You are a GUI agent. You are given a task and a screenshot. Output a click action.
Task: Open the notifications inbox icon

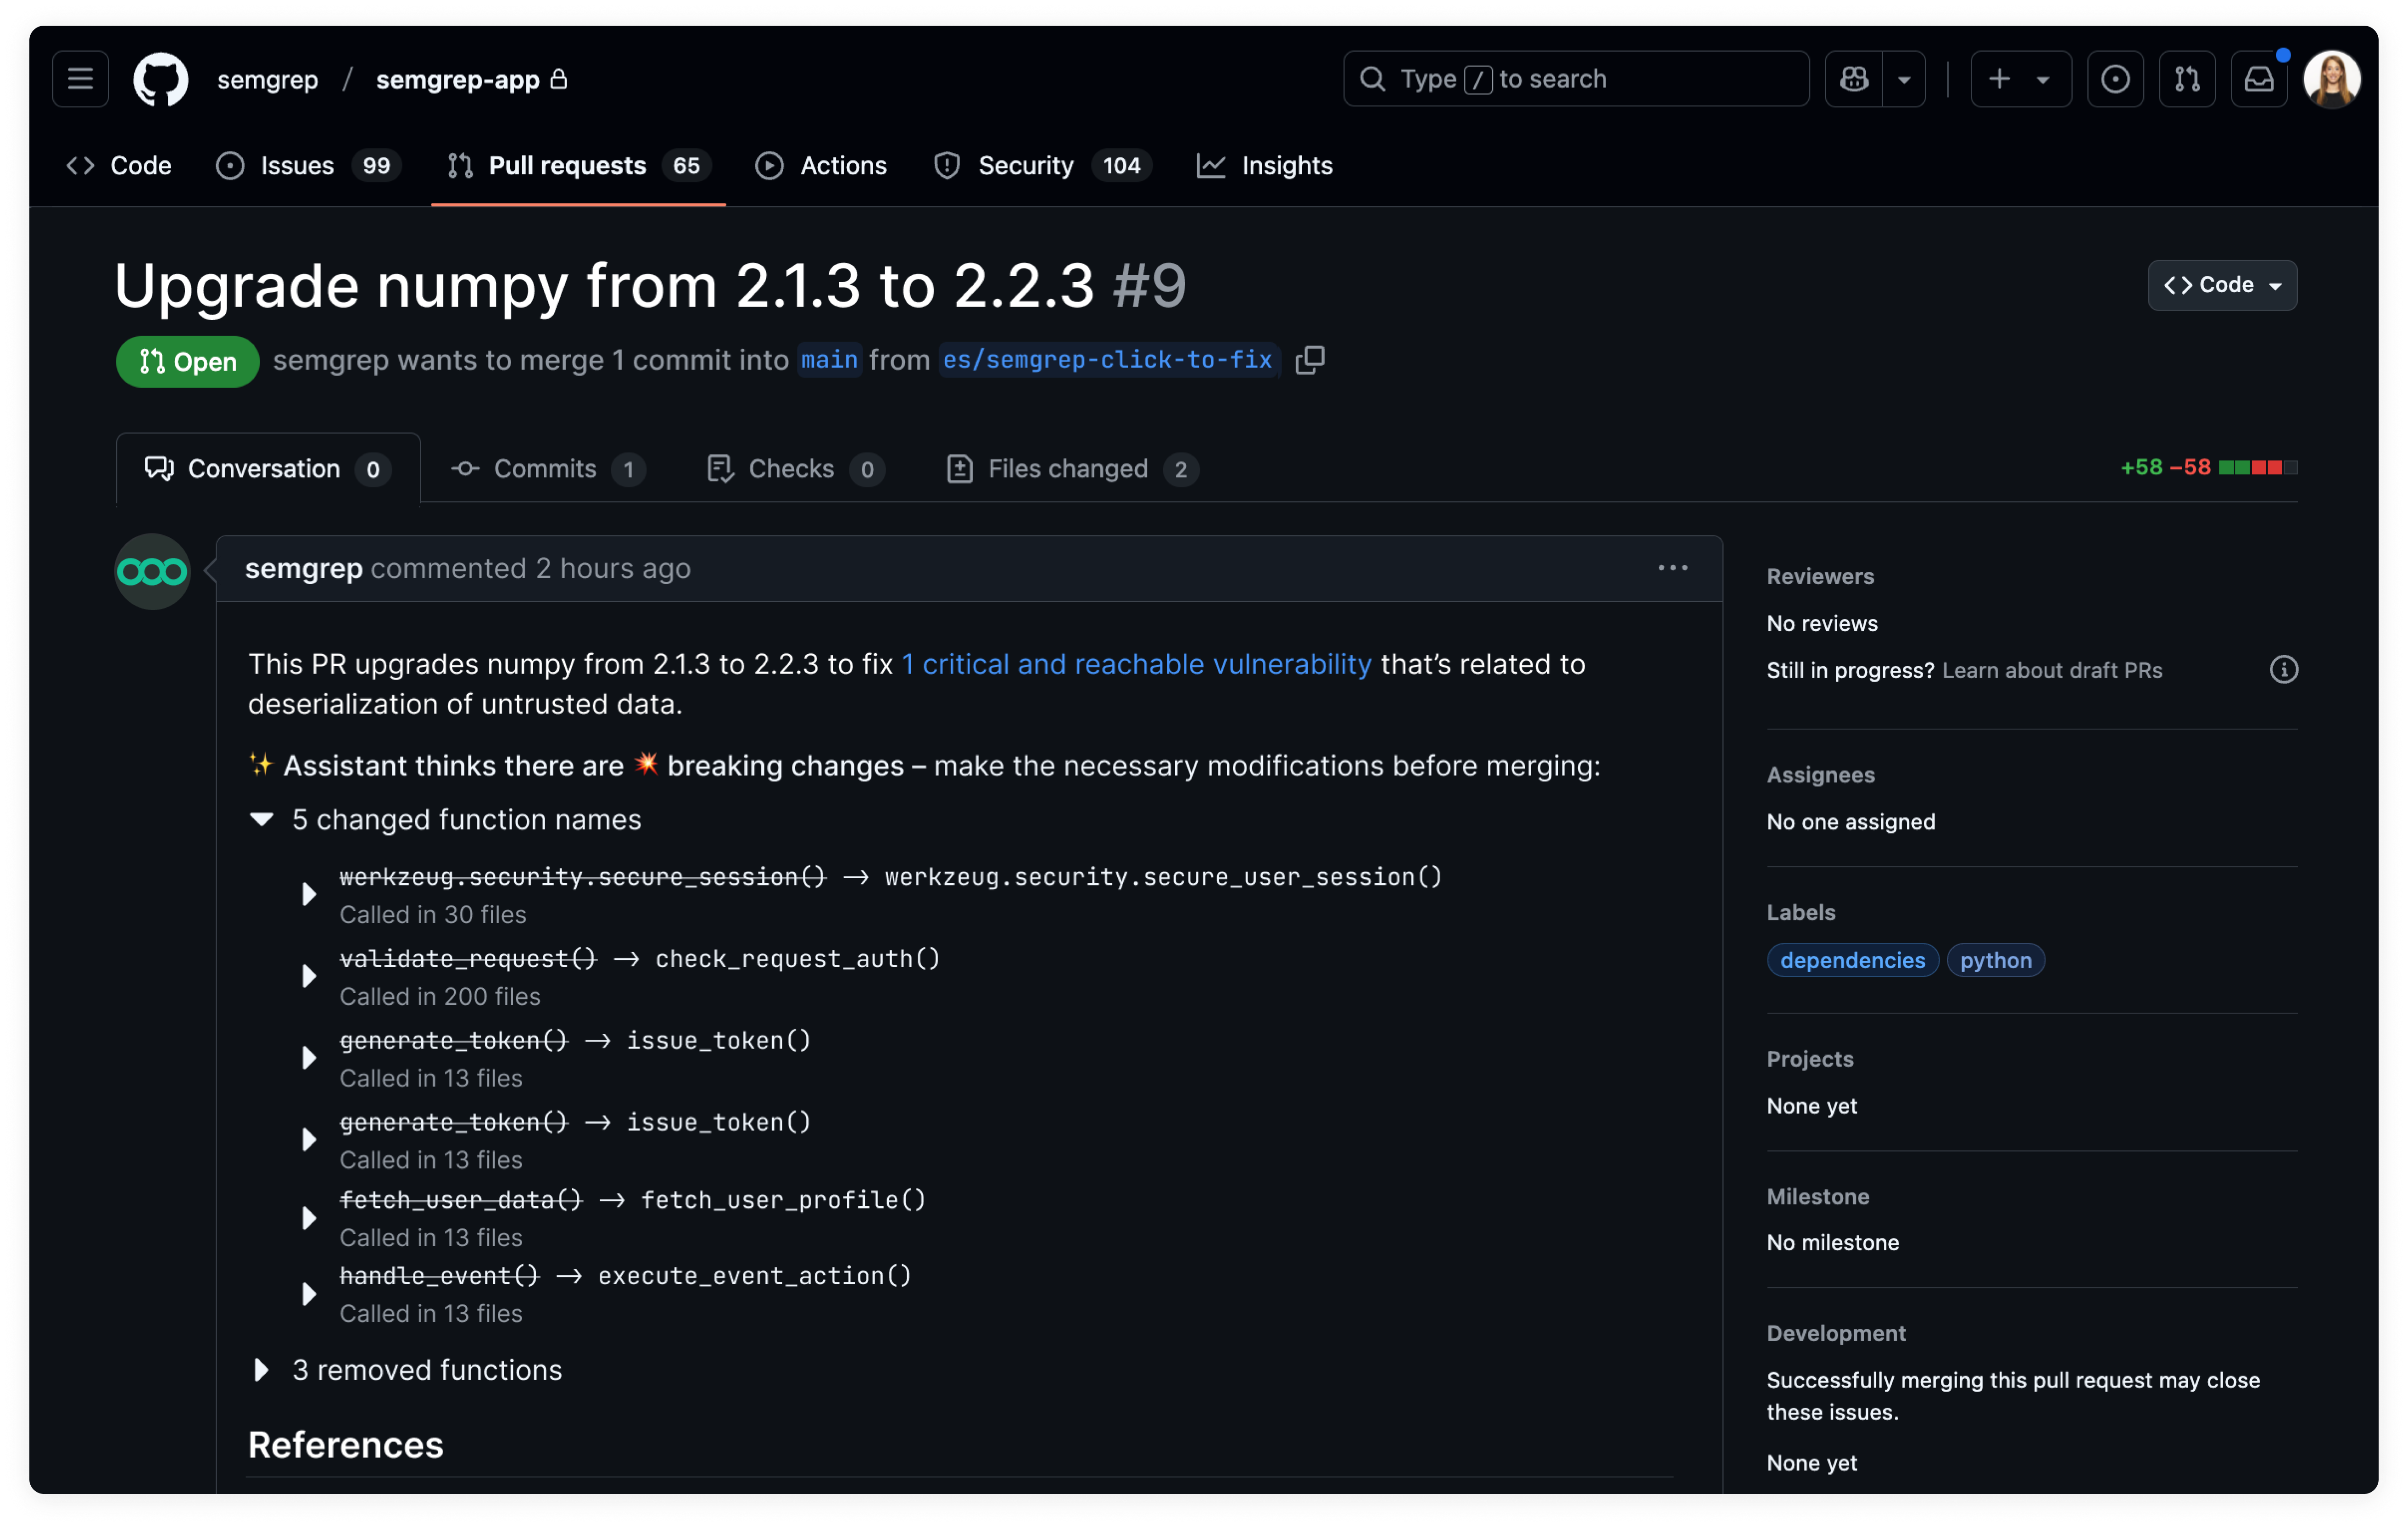tap(2259, 79)
